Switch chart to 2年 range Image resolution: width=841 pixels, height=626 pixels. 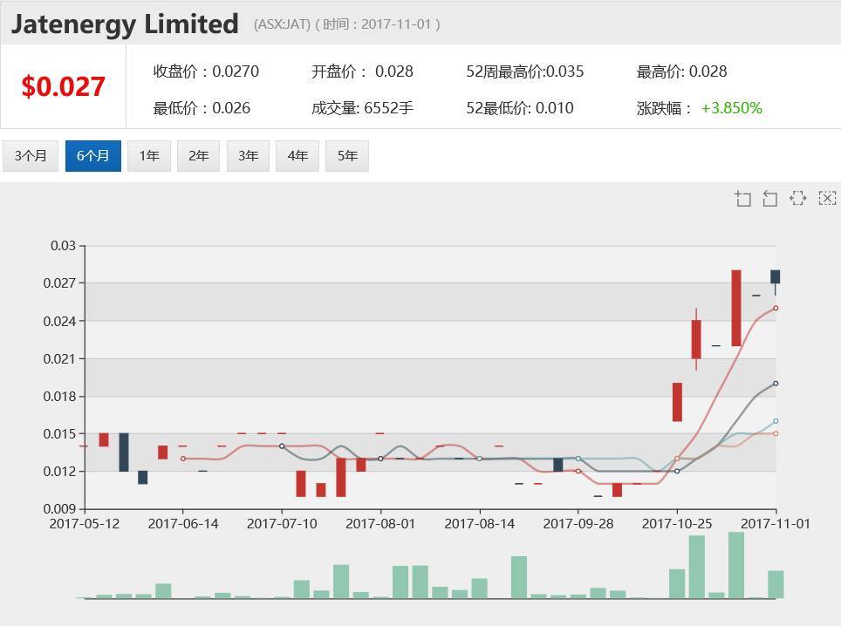click(198, 156)
